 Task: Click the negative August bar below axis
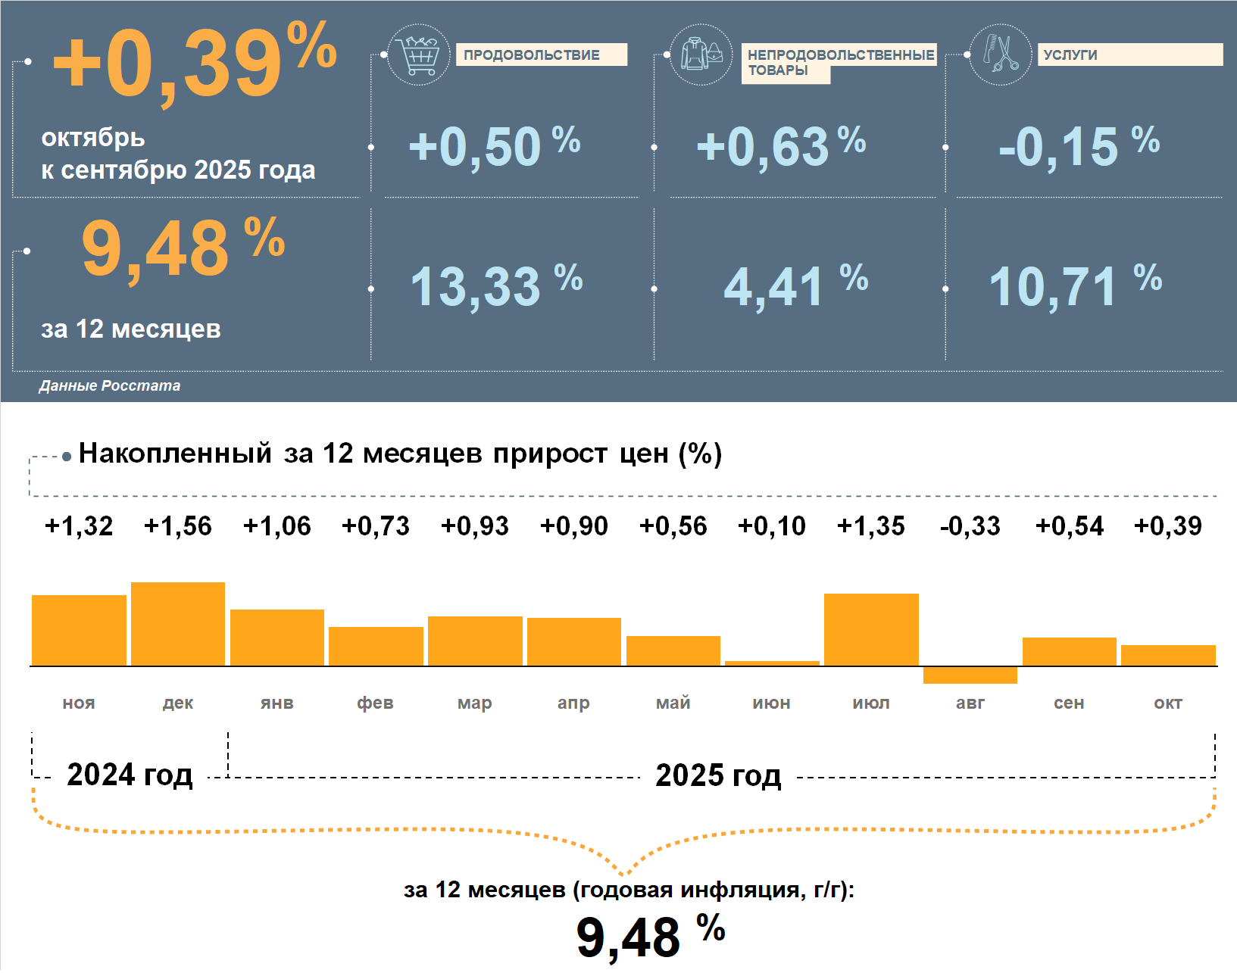[970, 675]
